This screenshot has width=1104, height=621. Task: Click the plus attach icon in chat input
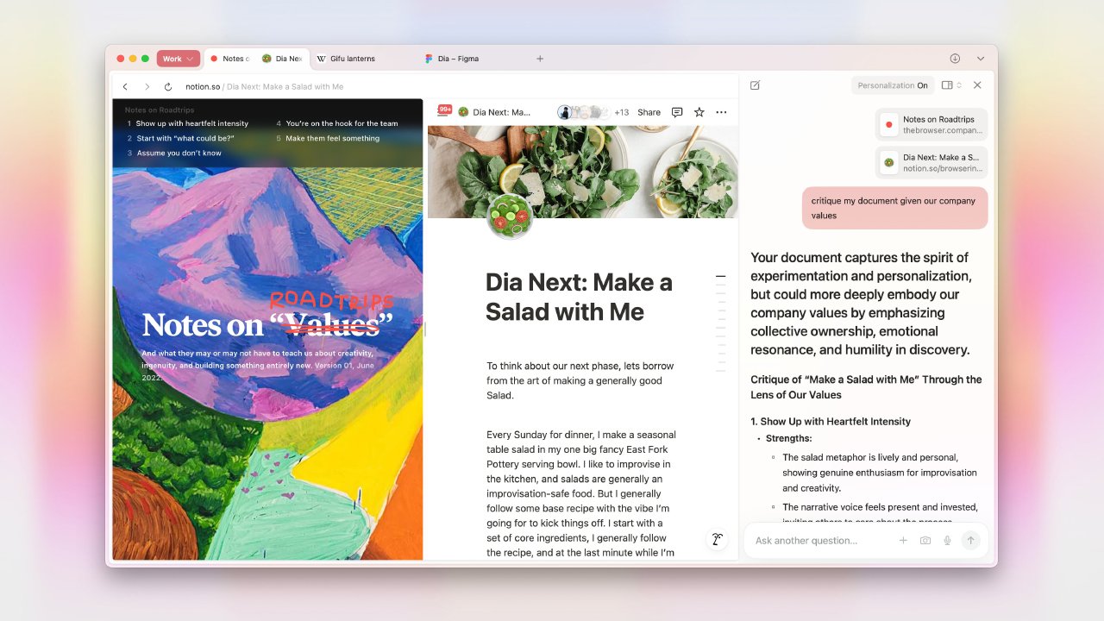coord(903,541)
